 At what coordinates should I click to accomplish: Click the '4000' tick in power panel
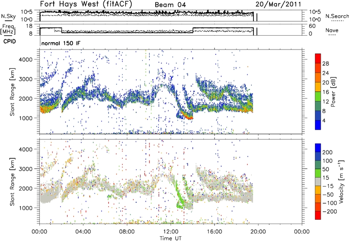click(x=25, y=60)
